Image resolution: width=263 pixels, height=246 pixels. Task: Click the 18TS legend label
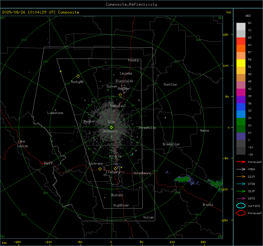pos(251,199)
